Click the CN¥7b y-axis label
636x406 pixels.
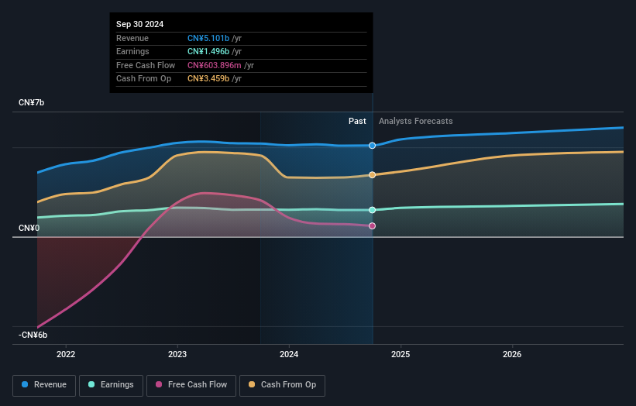click(31, 102)
